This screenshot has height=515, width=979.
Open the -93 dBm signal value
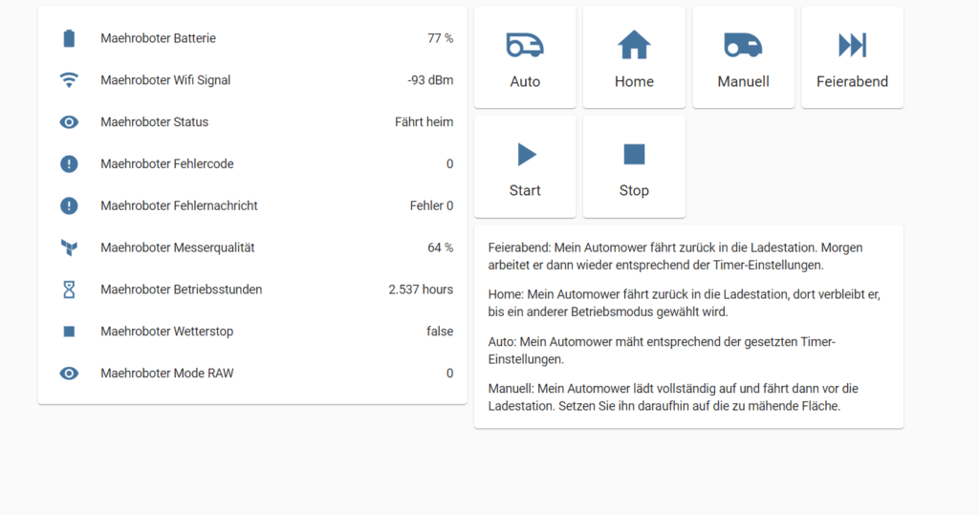(x=430, y=80)
